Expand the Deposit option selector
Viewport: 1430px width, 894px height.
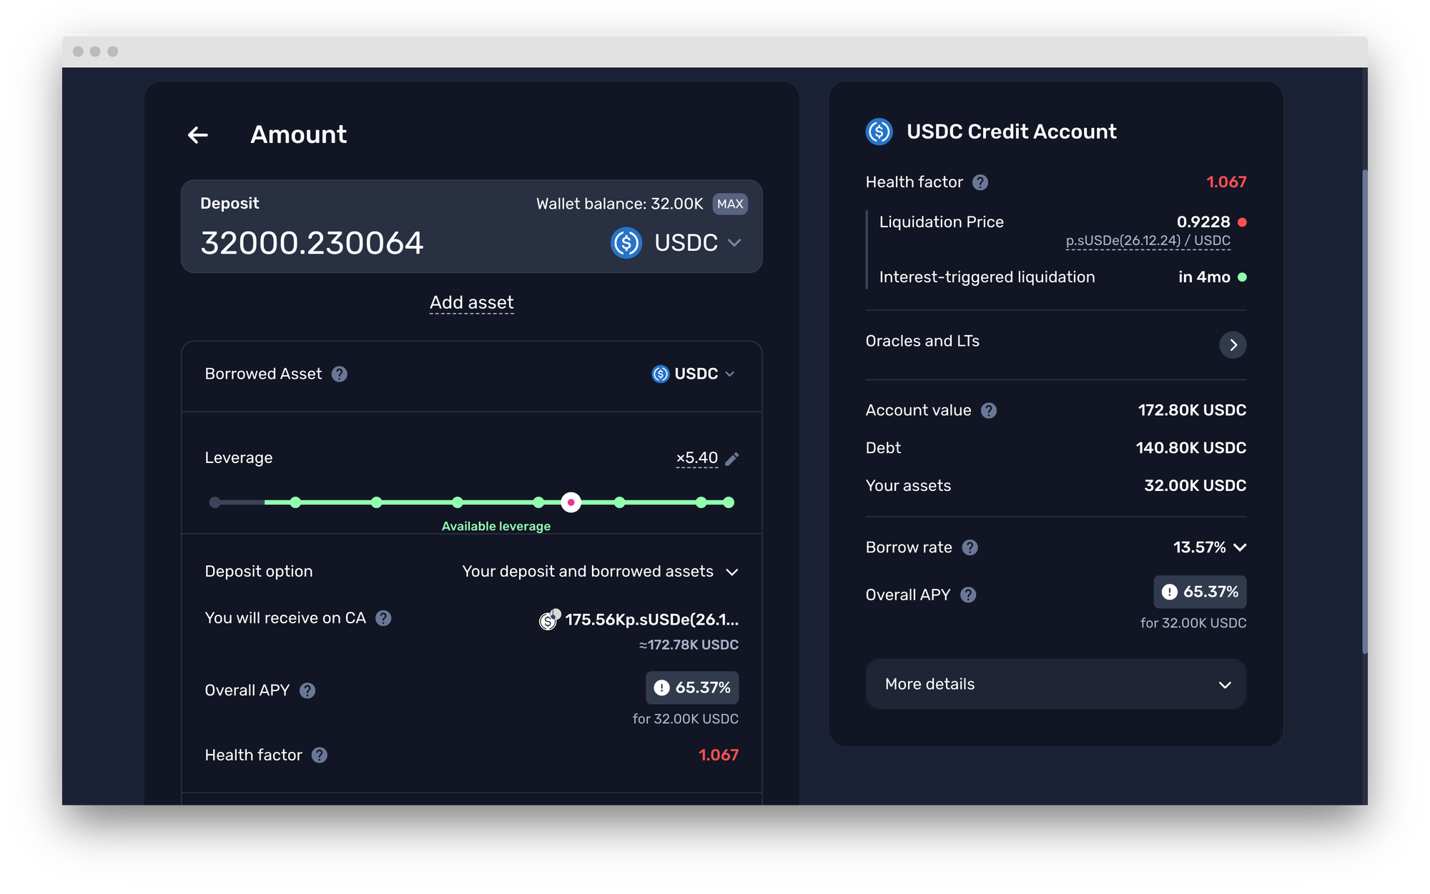[x=600, y=572]
